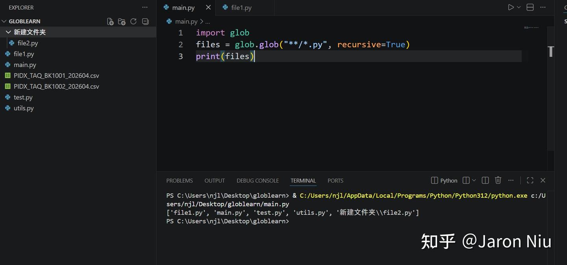
Task: Click the breadcrumb ellipsis after main.py
Action: (x=208, y=22)
